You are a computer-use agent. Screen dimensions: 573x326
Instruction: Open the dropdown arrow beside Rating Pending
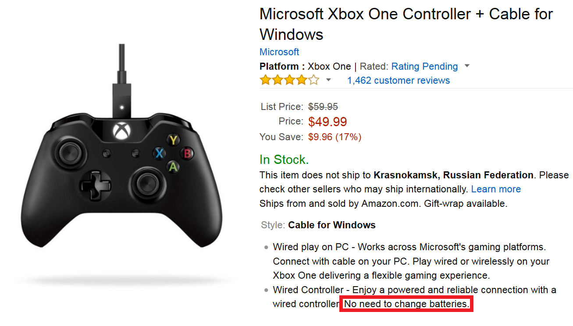click(467, 66)
